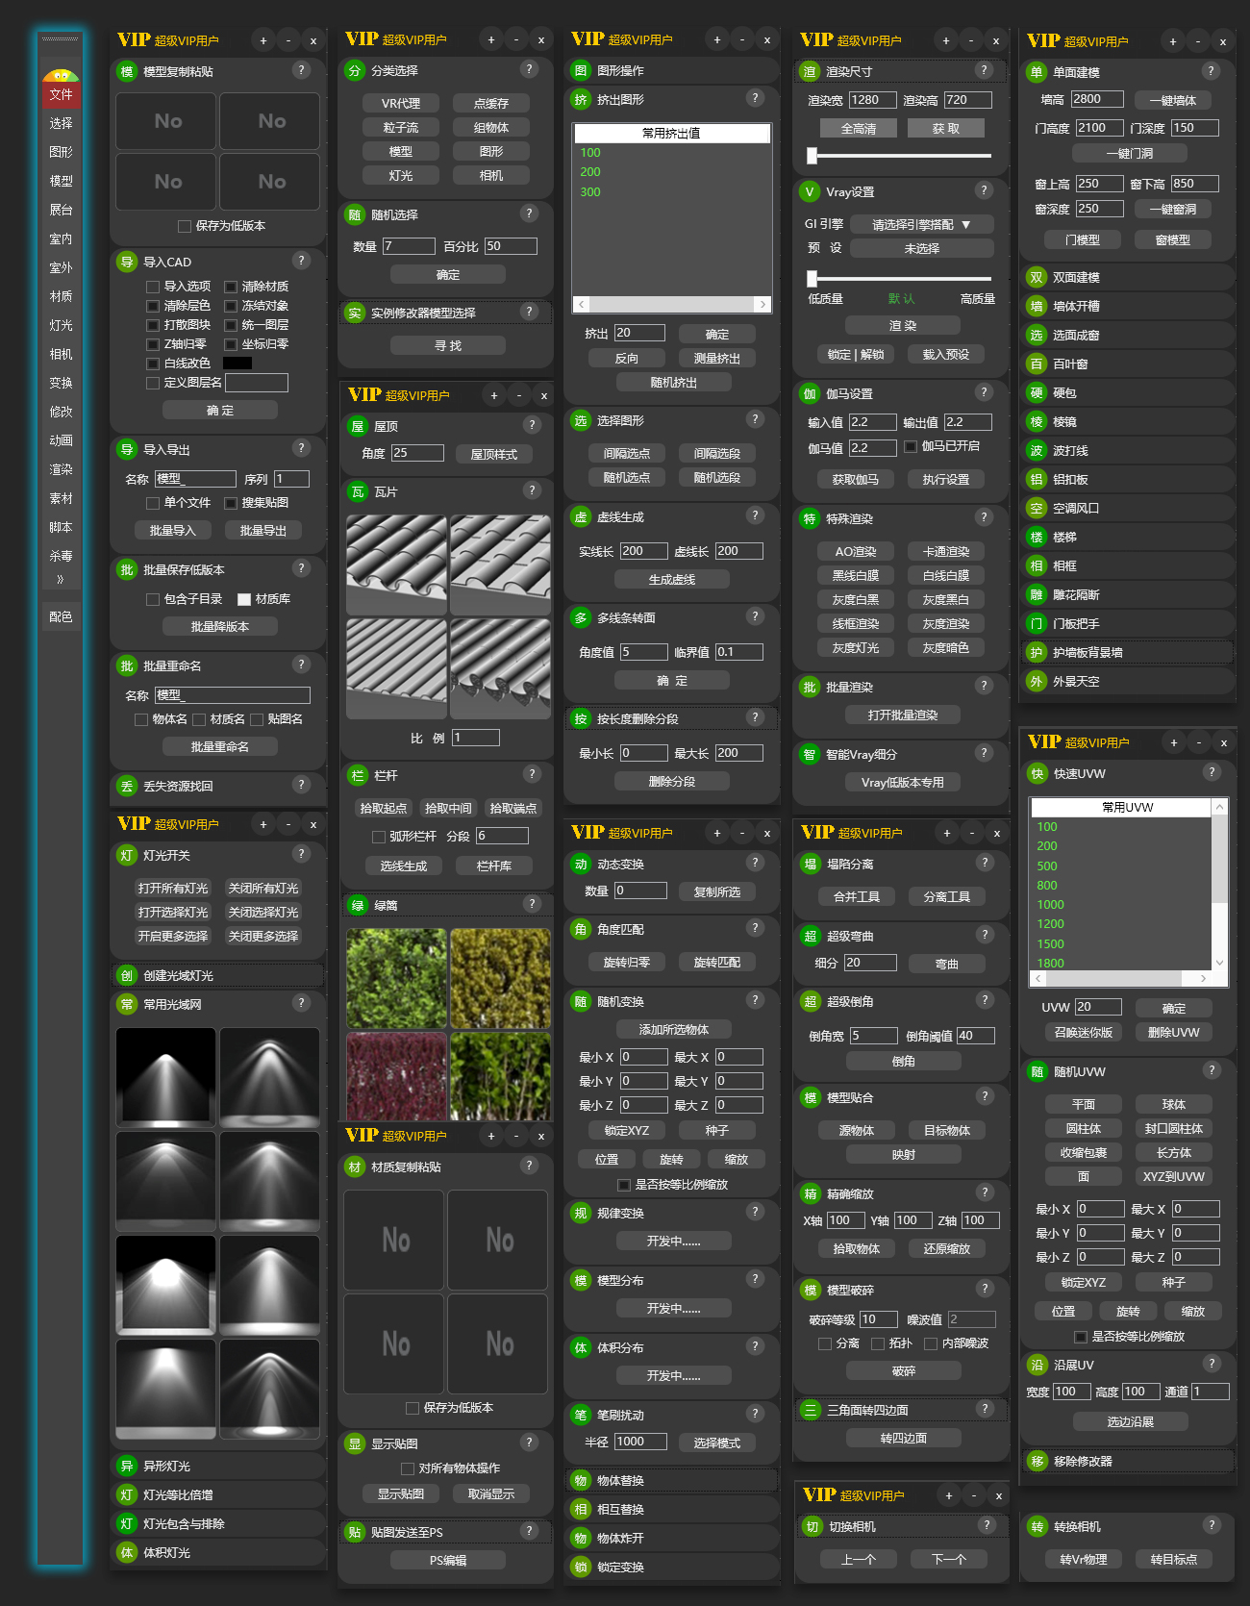Viewport: 1250px width, 1606px height.
Task: Toggle the 搜集贴图 checkbox
Action: tap(231, 503)
